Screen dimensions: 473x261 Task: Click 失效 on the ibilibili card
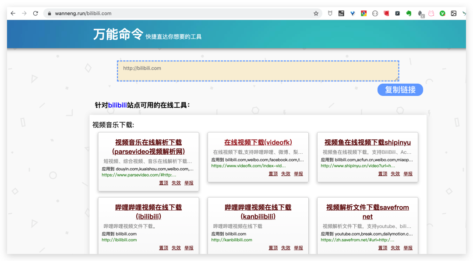176,248
